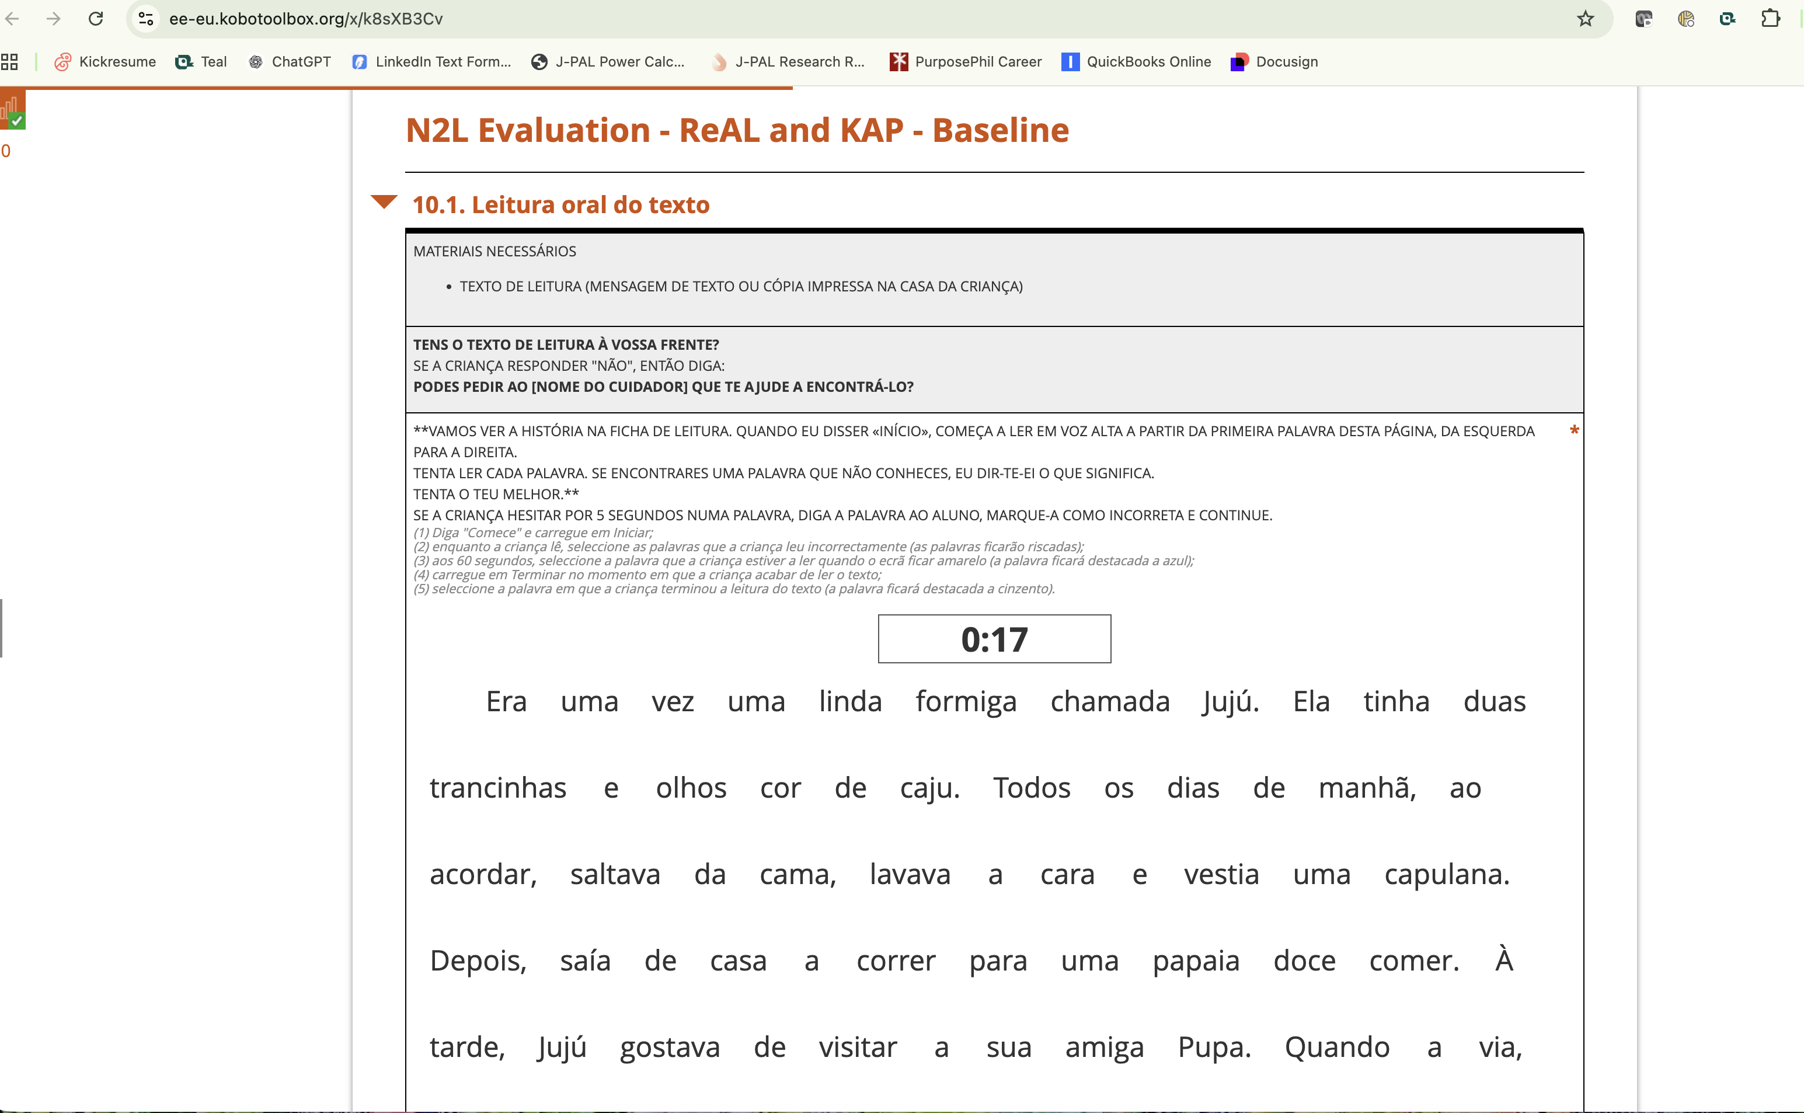Screen dimensions: 1804x1113
Task: Bookmark this page with the star icon
Action: (x=1586, y=19)
